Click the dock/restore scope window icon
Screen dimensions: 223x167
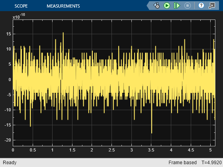pos(212,6)
